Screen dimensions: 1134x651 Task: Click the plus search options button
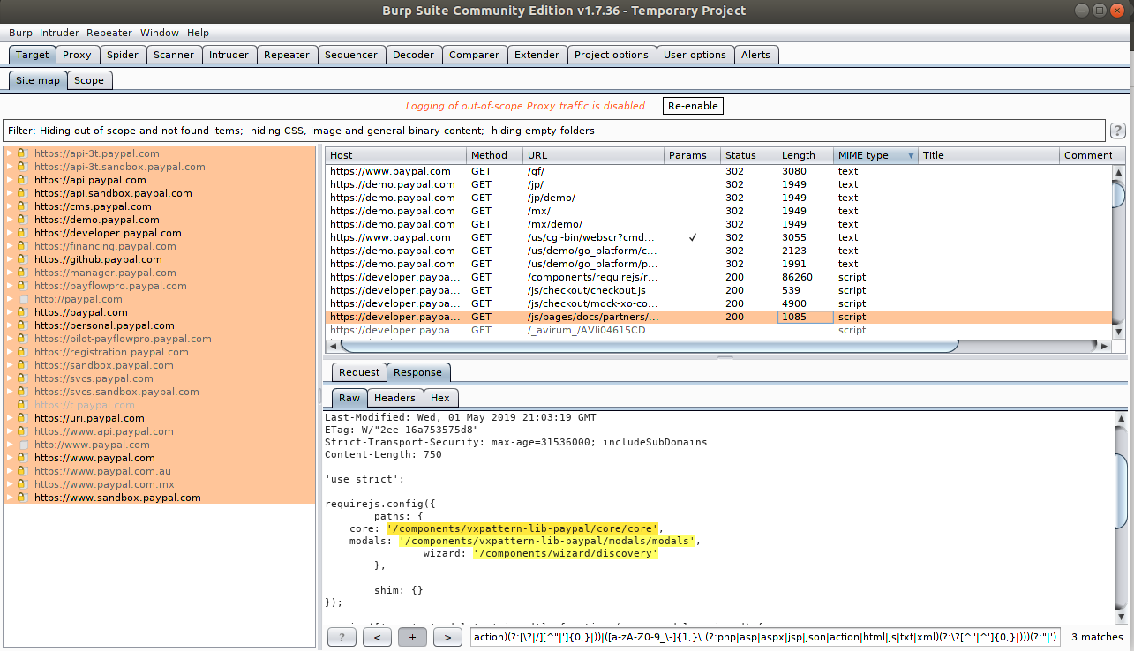tap(412, 637)
